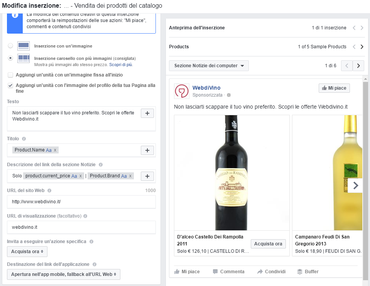Click plus button in Descrizione field
Screen dimensions: 370x286
point(147,176)
